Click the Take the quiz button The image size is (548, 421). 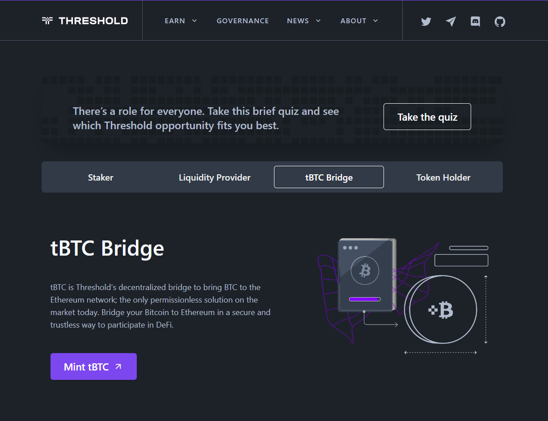click(x=427, y=117)
